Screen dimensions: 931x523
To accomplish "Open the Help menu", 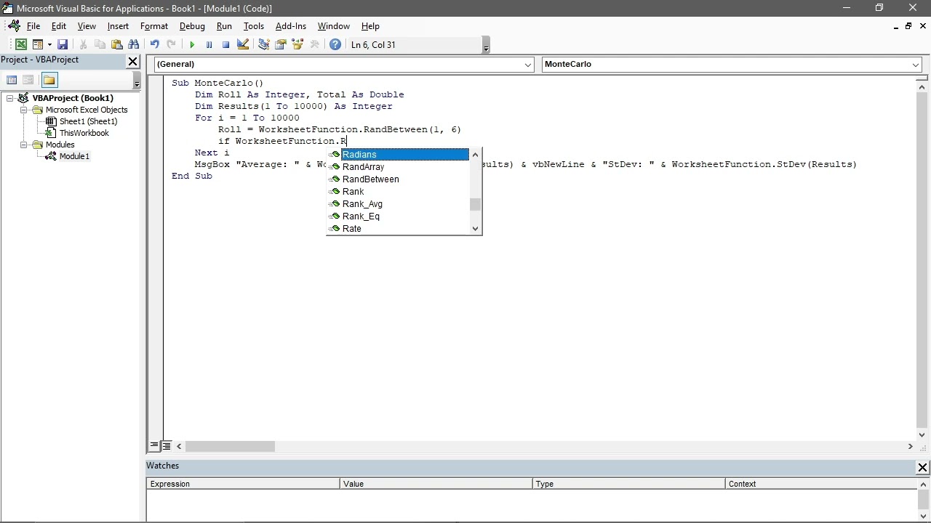I will click(370, 26).
